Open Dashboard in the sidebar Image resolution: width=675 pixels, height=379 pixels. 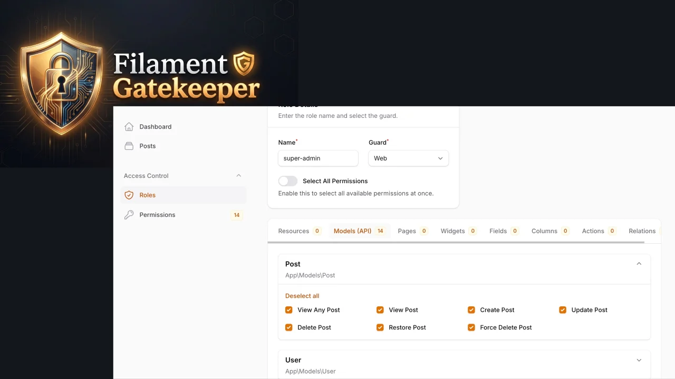point(184,127)
